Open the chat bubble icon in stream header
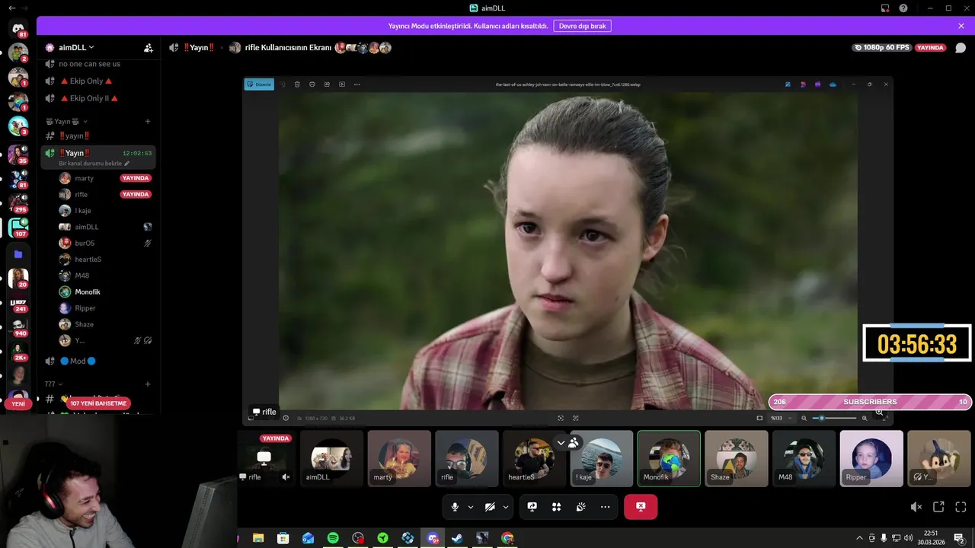This screenshot has height=548, width=975. point(961,47)
